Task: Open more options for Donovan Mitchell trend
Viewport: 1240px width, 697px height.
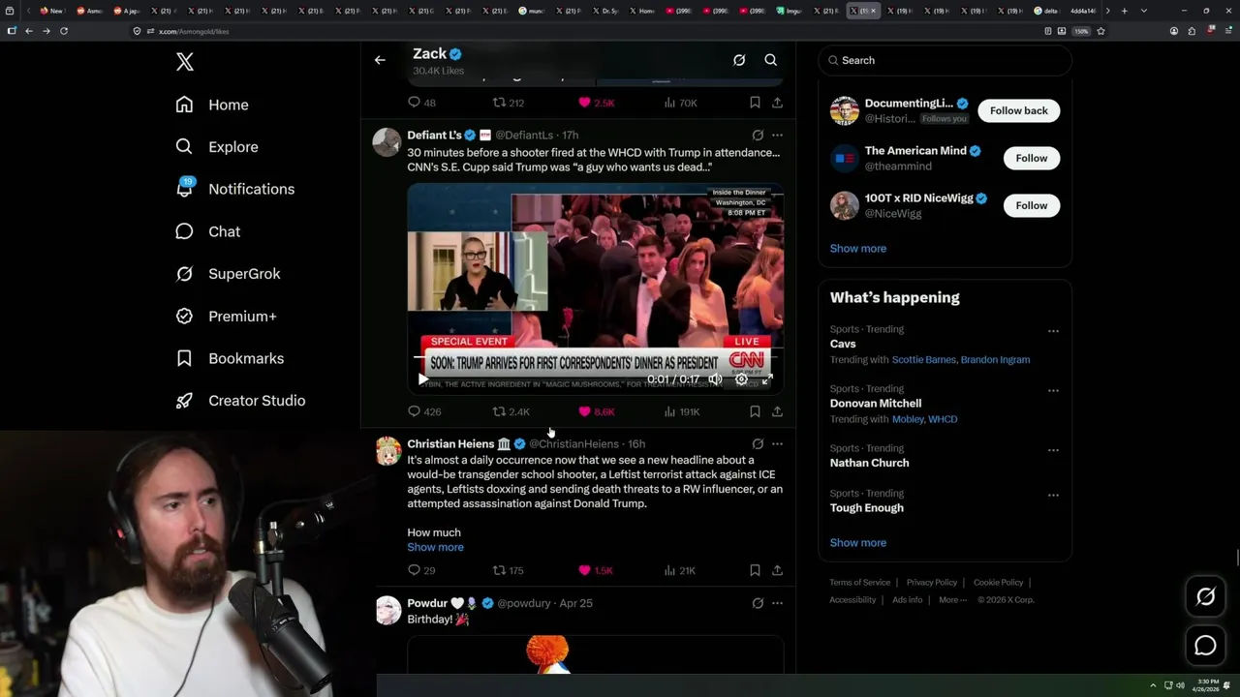Action: point(1053,391)
